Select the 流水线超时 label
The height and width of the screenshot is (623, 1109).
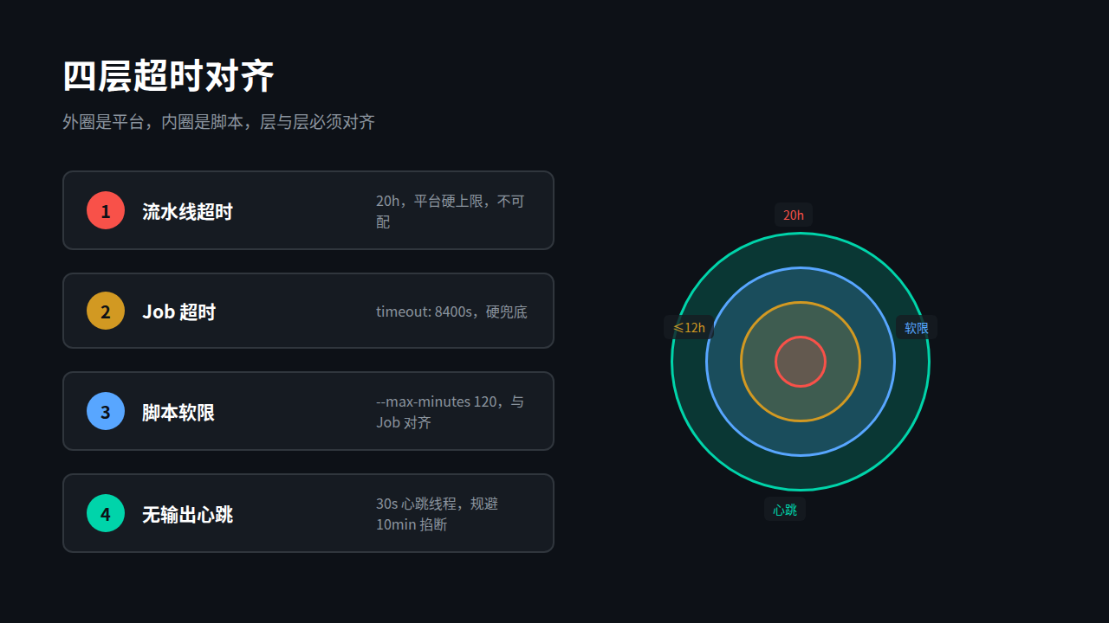coord(187,211)
